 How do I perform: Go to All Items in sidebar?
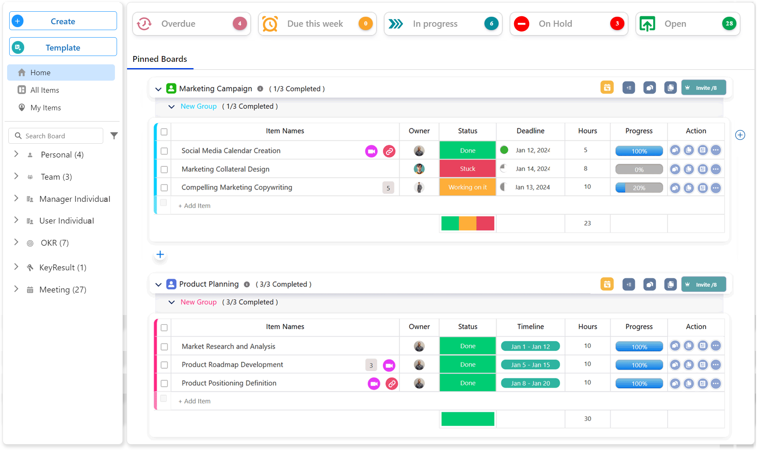tap(44, 90)
